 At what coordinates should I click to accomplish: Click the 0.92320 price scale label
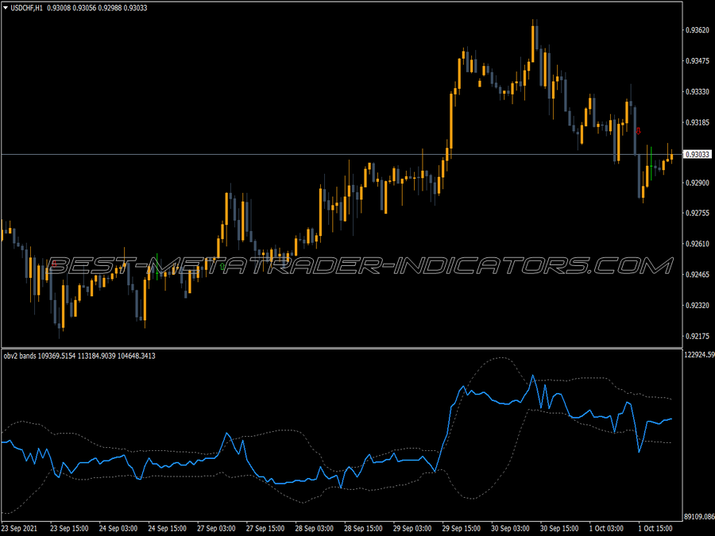pyautogui.click(x=698, y=306)
